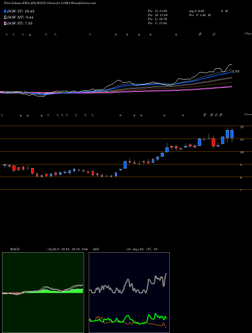
Task: Click the 8 price axis label
Action: (x=241, y=178)
